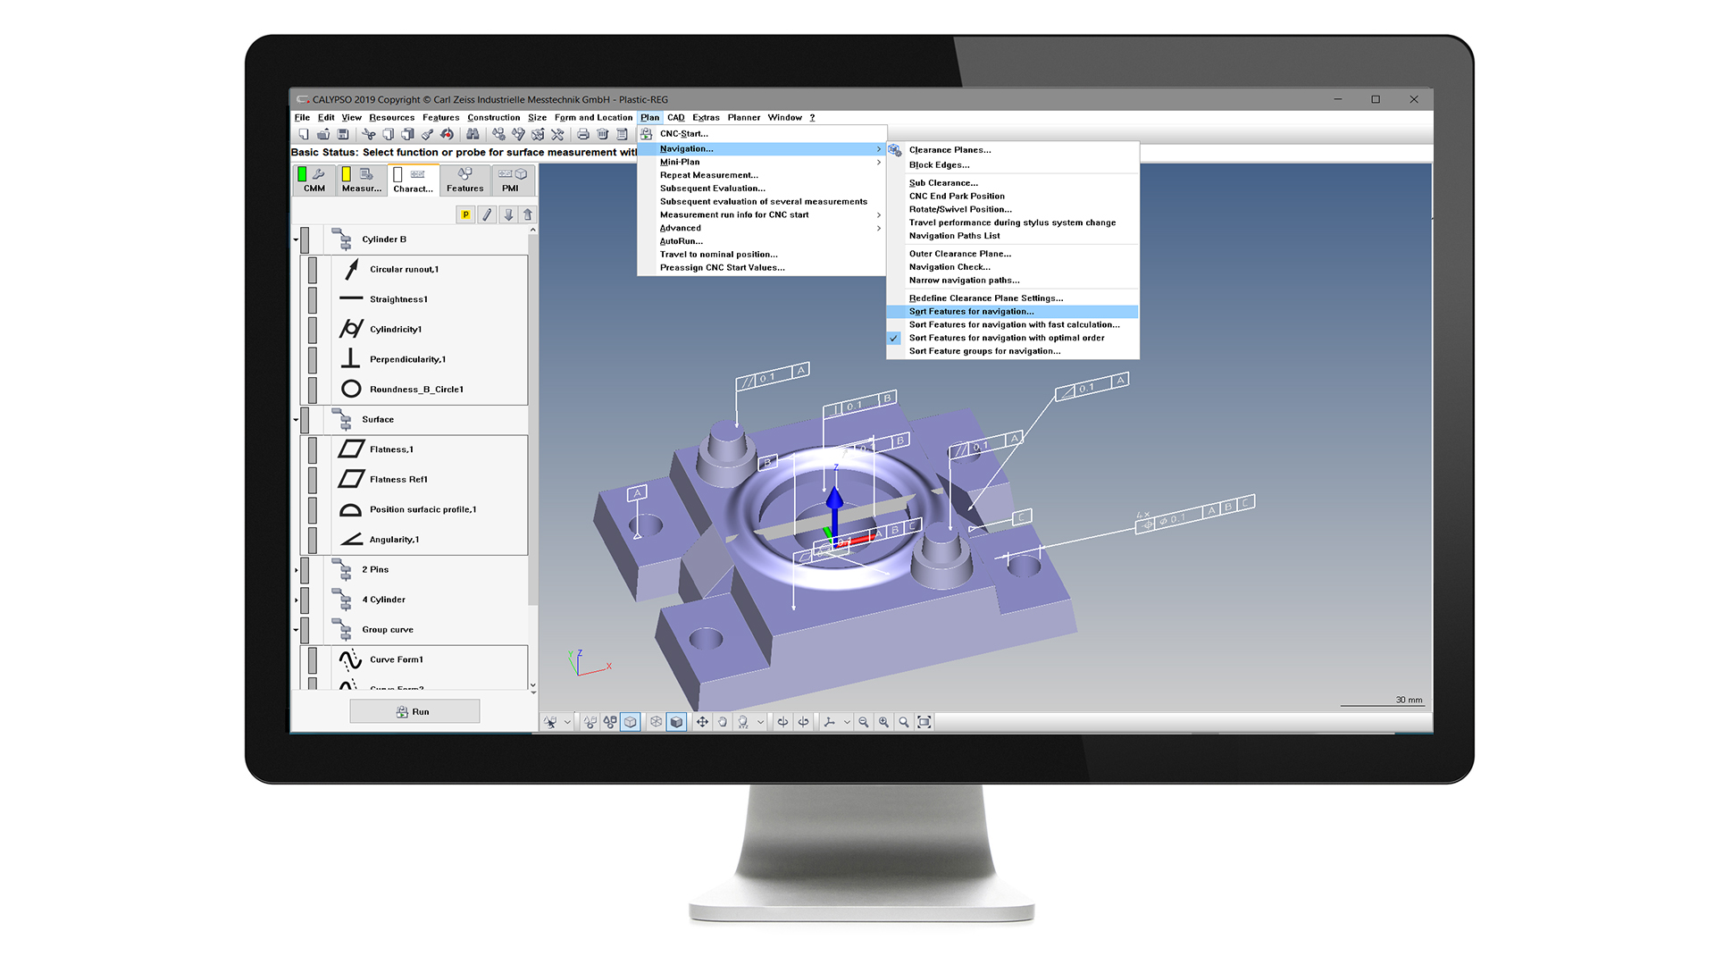Toggle the status bar beside Angularity,1
Image resolution: width=1715 pixels, height=965 pixels.
(x=313, y=540)
